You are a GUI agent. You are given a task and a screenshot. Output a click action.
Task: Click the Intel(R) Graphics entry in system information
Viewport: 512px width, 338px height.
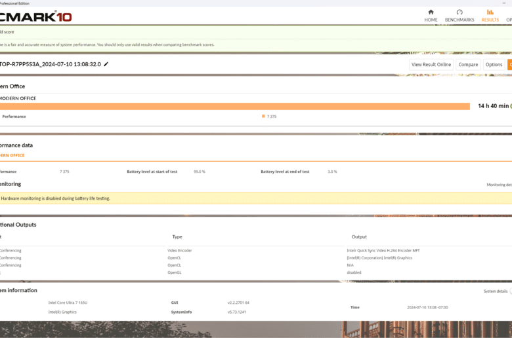pos(62,312)
